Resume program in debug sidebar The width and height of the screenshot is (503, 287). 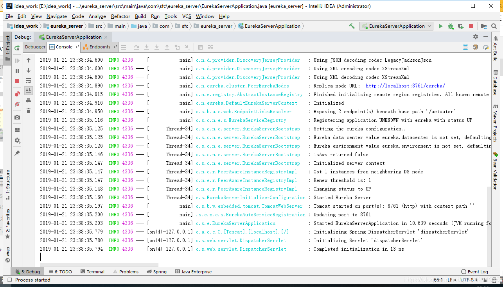click(17, 61)
